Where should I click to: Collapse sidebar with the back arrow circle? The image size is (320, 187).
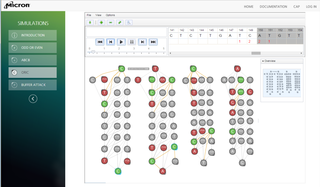coord(33,99)
